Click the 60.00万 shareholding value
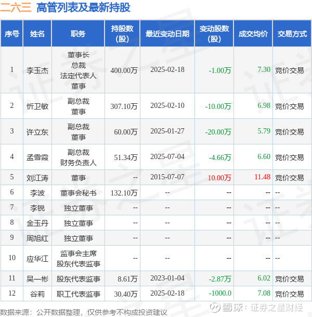 click(x=126, y=132)
